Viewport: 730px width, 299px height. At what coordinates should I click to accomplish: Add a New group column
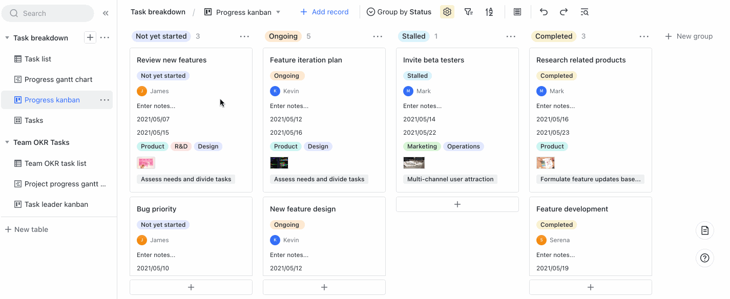pyautogui.click(x=689, y=36)
